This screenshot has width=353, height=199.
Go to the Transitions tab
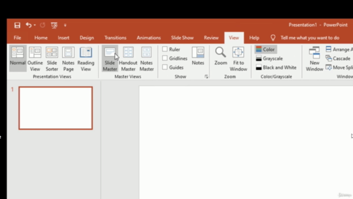pyautogui.click(x=115, y=38)
